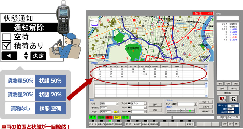Expand the ゾーン1 dropdown list

pyautogui.click(x=139, y=103)
